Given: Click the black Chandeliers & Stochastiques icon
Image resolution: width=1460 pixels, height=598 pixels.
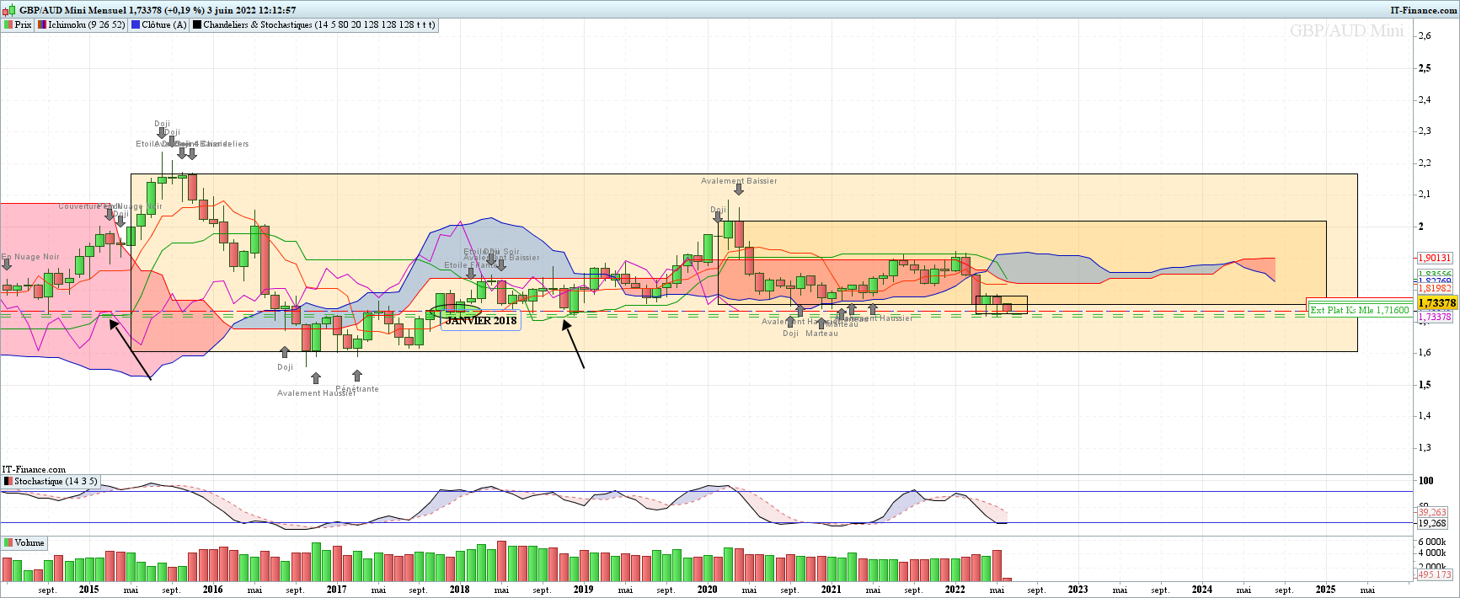Looking at the screenshot, I should tap(197, 25).
